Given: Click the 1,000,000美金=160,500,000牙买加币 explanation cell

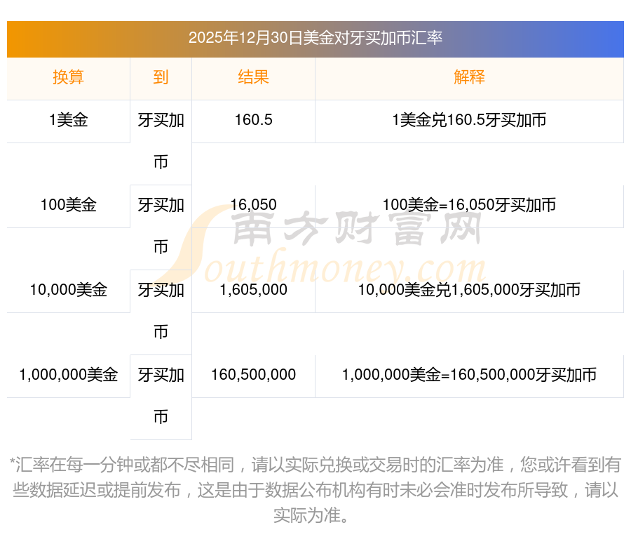Looking at the screenshot, I should coord(469,375).
